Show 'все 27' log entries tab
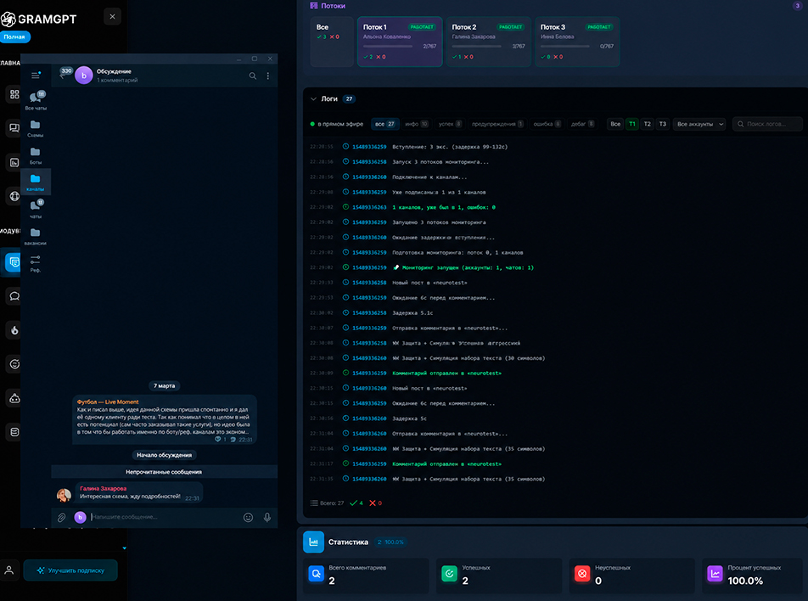808x601 pixels. pos(384,124)
